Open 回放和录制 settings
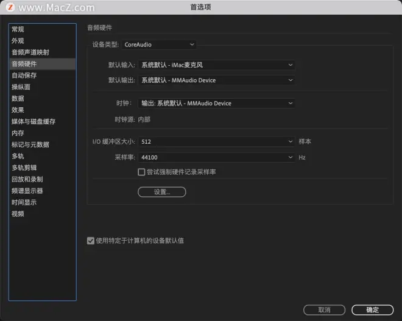The image size is (402, 321). (x=42, y=179)
